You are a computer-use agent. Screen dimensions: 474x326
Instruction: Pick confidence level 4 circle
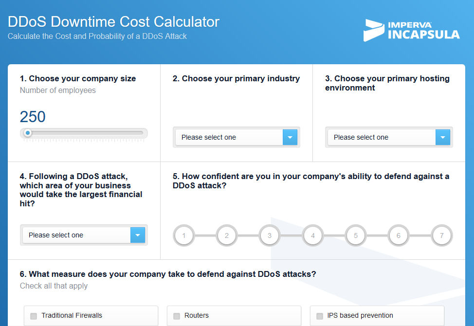pos(313,235)
